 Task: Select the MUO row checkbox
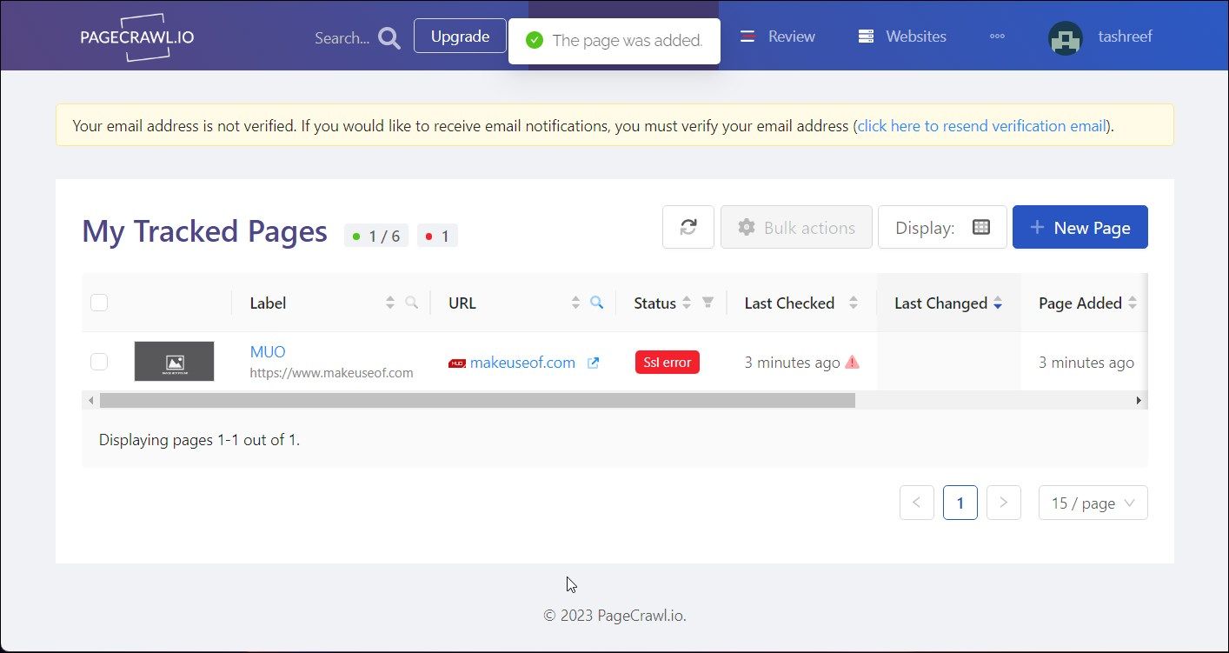tap(99, 362)
